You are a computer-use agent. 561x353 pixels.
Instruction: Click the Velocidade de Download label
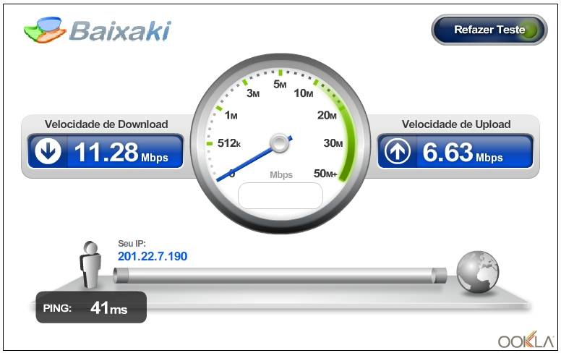point(106,124)
